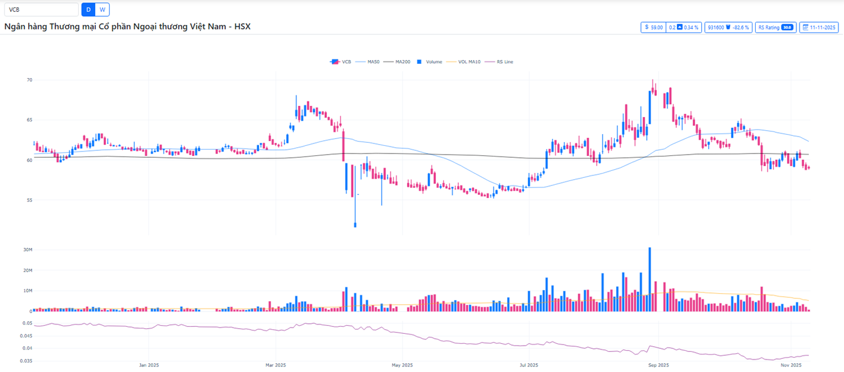Click the VCB candlestick legend icon
844x372 pixels.
(x=334, y=62)
